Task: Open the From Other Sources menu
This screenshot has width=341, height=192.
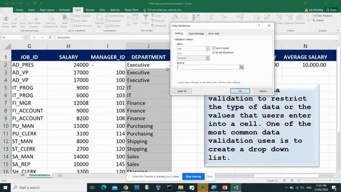Action: point(34,21)
